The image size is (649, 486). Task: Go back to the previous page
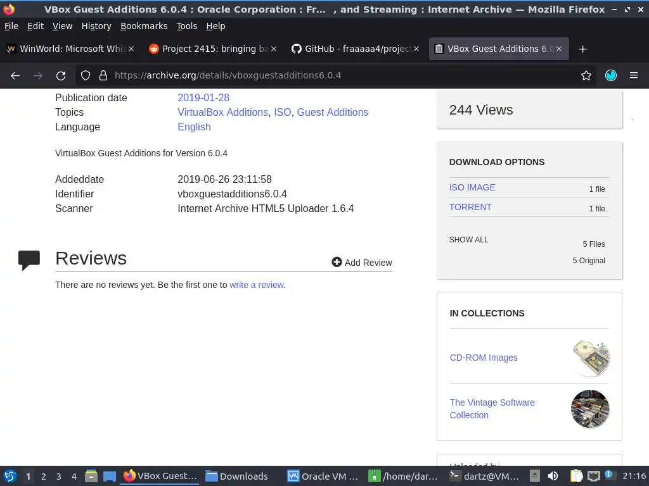tap(15, 76)
